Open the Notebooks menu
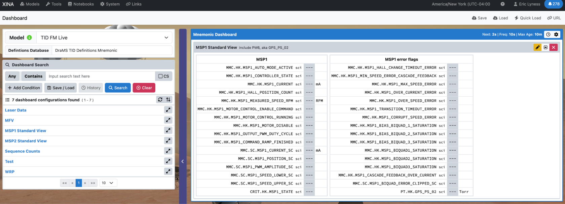The height and width of the screenshot is (204, 565). pyautogui.click(x=81, y=4)
